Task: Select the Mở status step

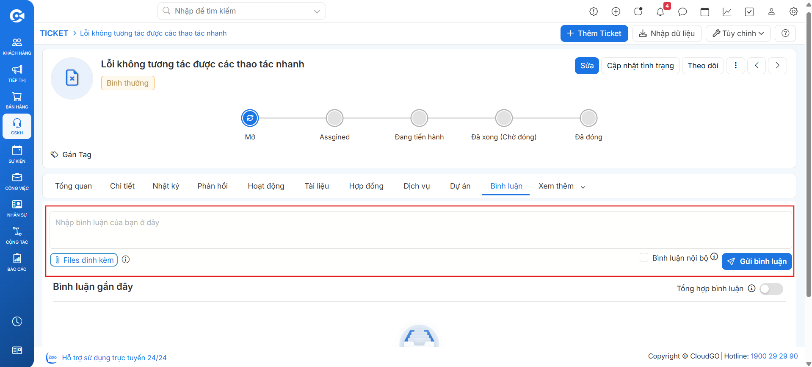Action: coord(250,118)
